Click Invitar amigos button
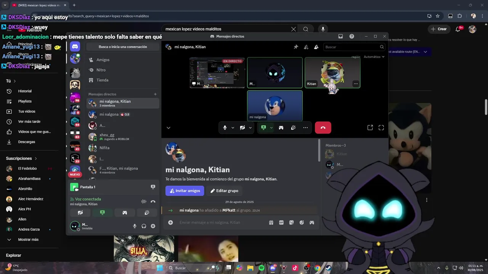This screenshot has width=488, height=274. [185, 191]
